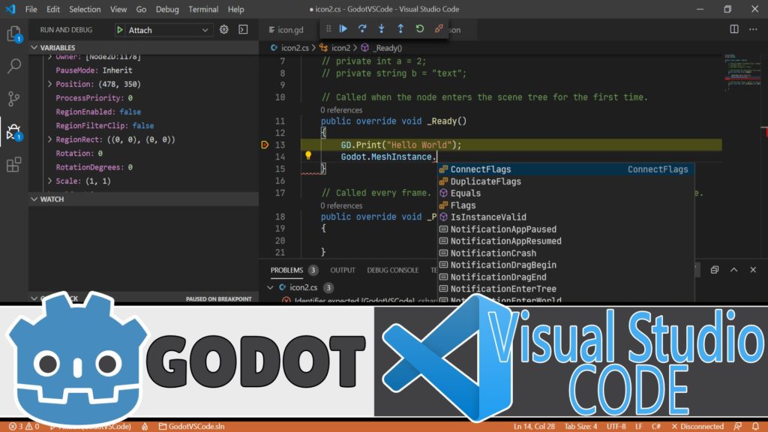Select NotificationCrash suggestion
The image size is (768, 432).
click(565, 253)
